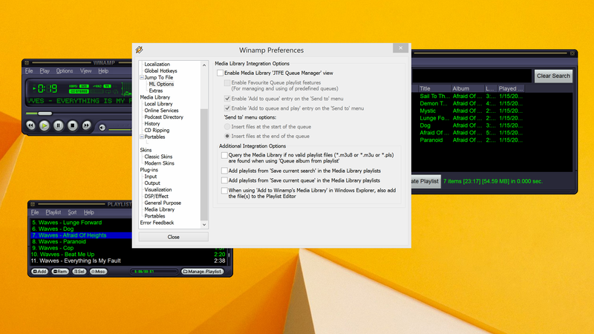This screenshot has width=594, height=334.
Task: Click the Playlist window system menu icon
Action: 33,204
